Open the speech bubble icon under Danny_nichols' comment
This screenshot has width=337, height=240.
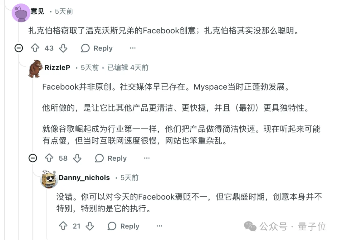click(111, 226)
